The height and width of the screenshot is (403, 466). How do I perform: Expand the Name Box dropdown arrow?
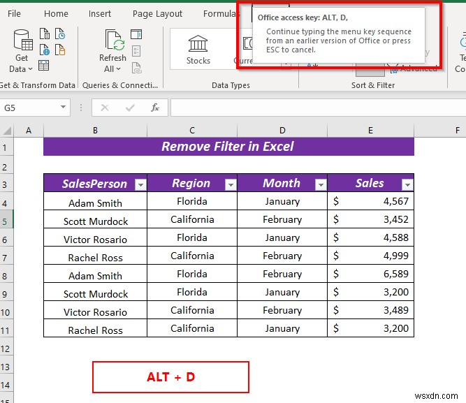63,107
